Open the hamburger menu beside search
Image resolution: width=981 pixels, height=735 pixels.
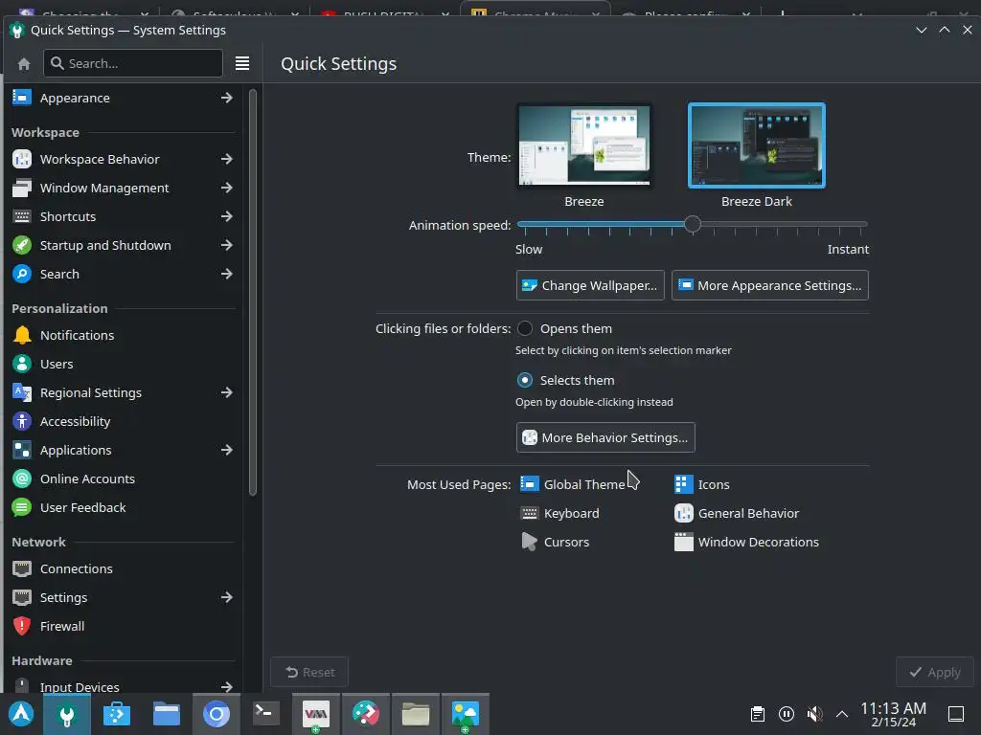pos(242,64)
